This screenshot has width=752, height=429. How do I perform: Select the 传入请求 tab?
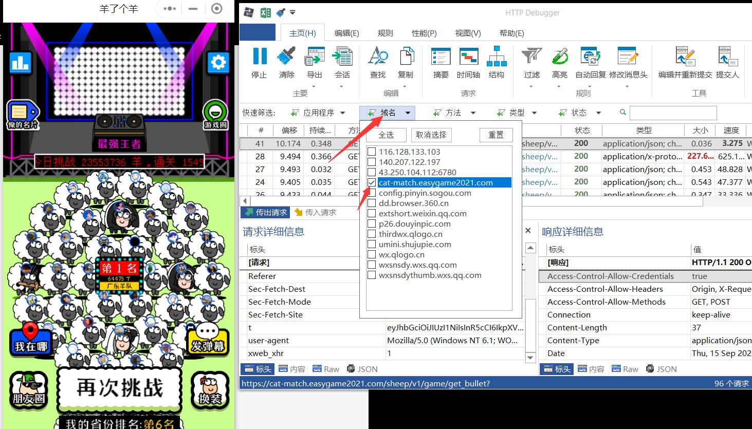pyautogui.click(x=316, y=212)
